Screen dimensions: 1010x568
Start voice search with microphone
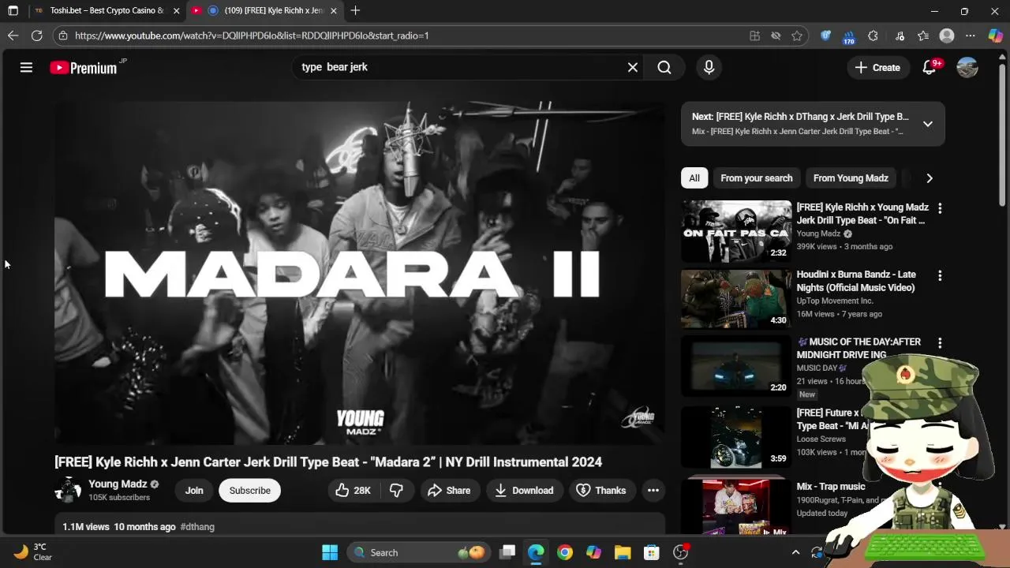click(709, 67)
